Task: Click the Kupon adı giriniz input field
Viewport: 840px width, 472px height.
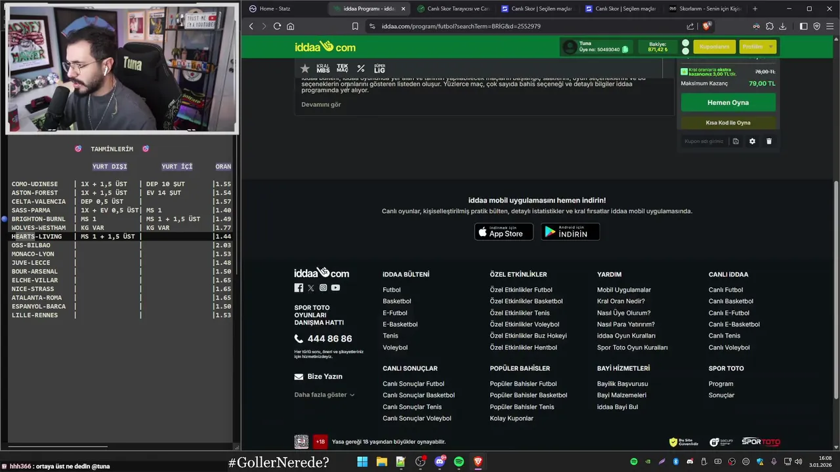Action: pyautogui.click(x=704, y=141)
